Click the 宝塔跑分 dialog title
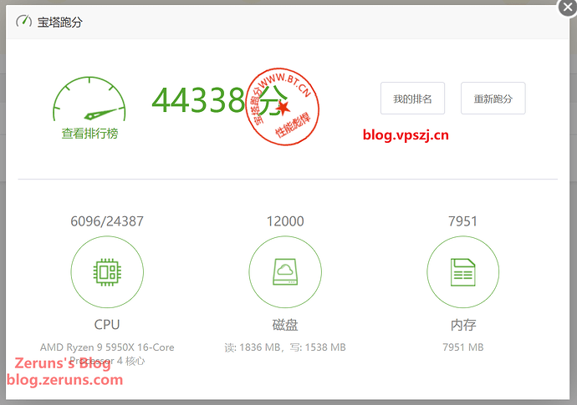 60,23
